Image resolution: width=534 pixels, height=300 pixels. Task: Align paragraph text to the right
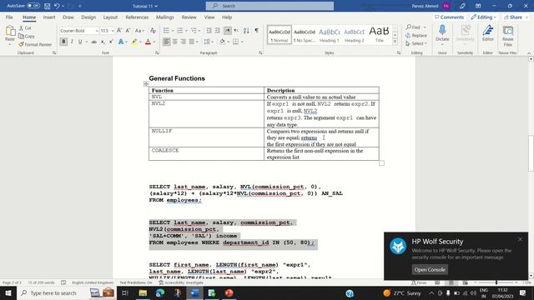[184, 42]
